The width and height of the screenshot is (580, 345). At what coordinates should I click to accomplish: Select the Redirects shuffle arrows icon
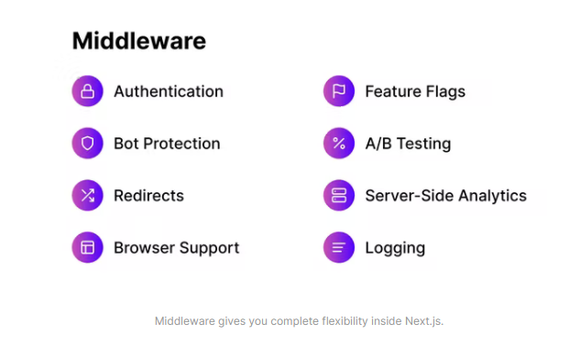click(87, 196)
